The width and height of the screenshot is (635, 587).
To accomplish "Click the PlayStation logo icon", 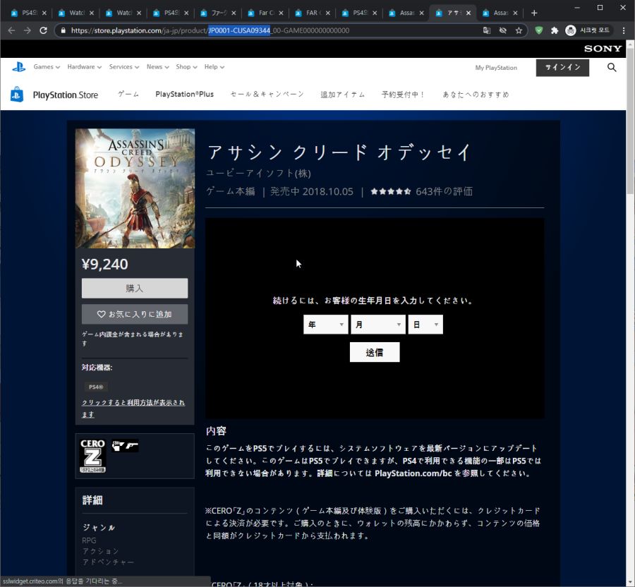I will (x=18, y=67).
